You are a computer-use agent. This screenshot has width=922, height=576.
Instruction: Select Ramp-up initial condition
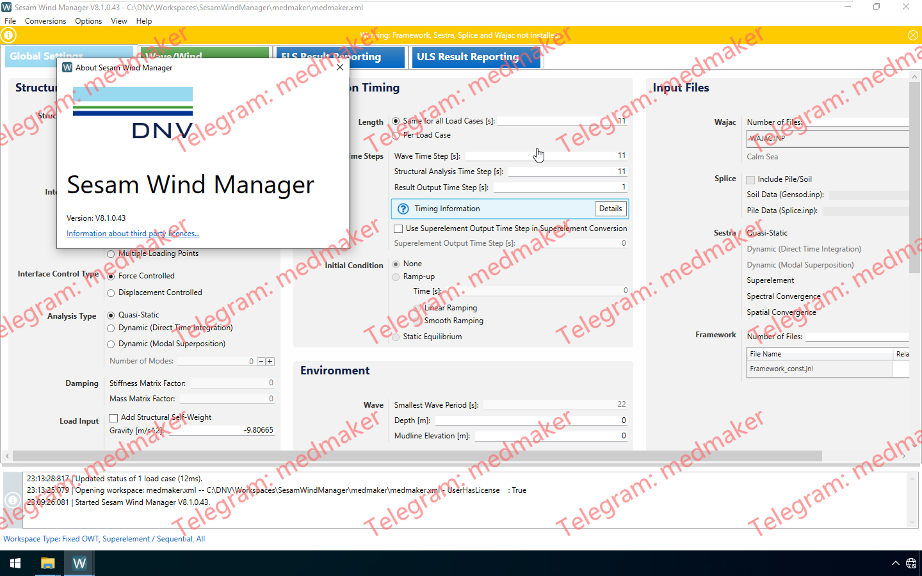396,276
